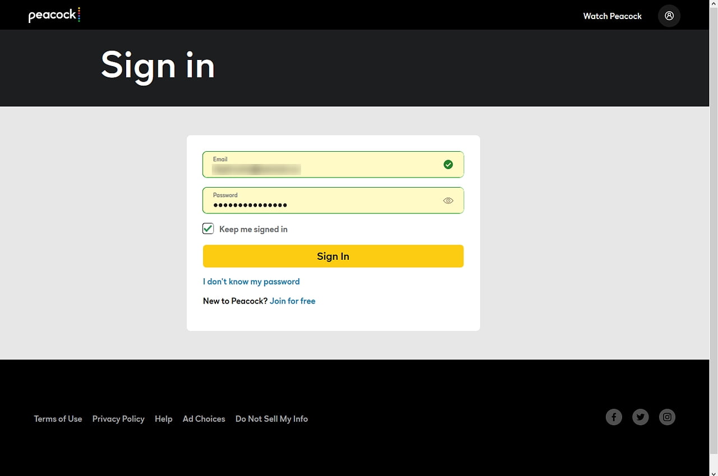Click the 'New to Peacock?' text
This screenshot has width=718, height=476.
coord(235,301)
